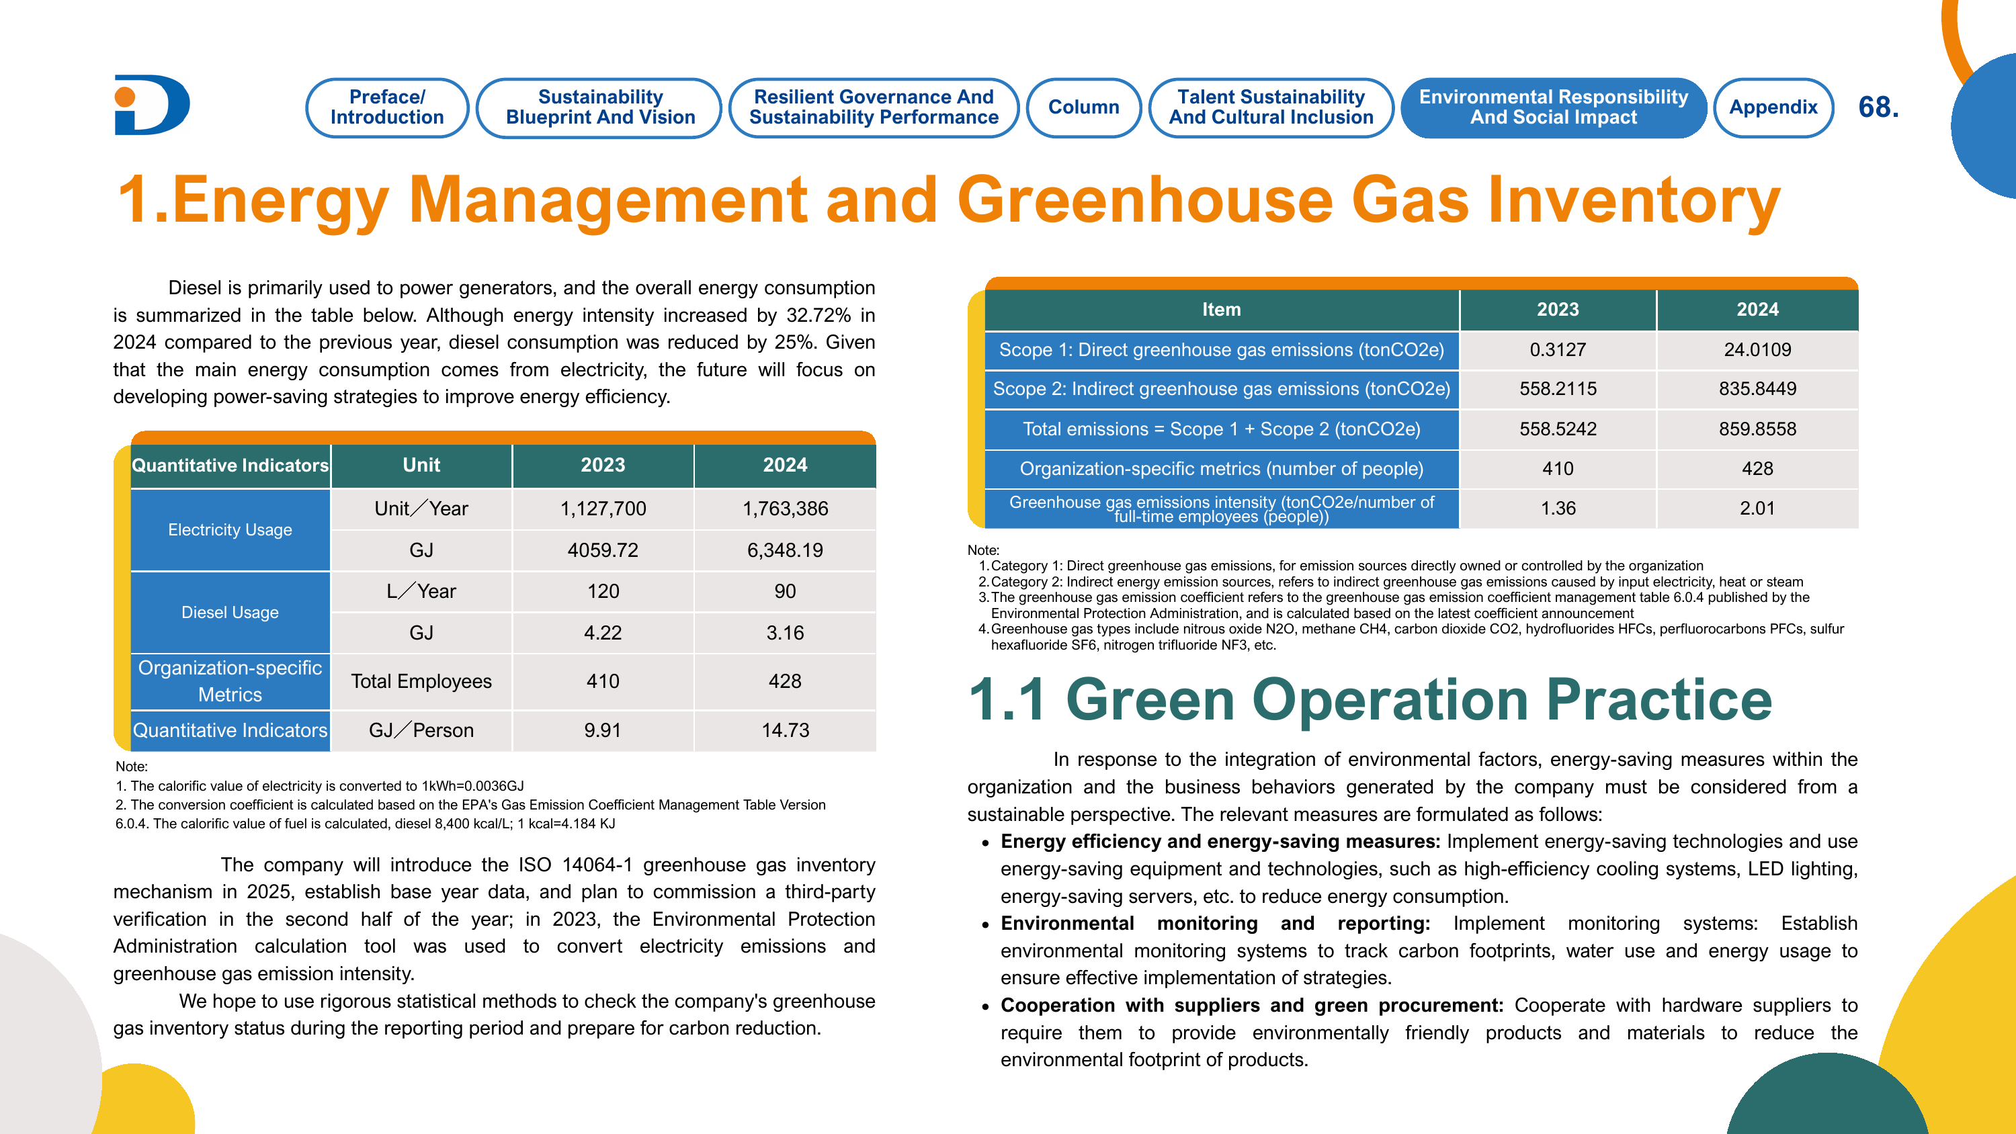Screen dimensions: 2016x1134
Task: Click the 859.8558 total emissions value
Action: point(1757,429)
